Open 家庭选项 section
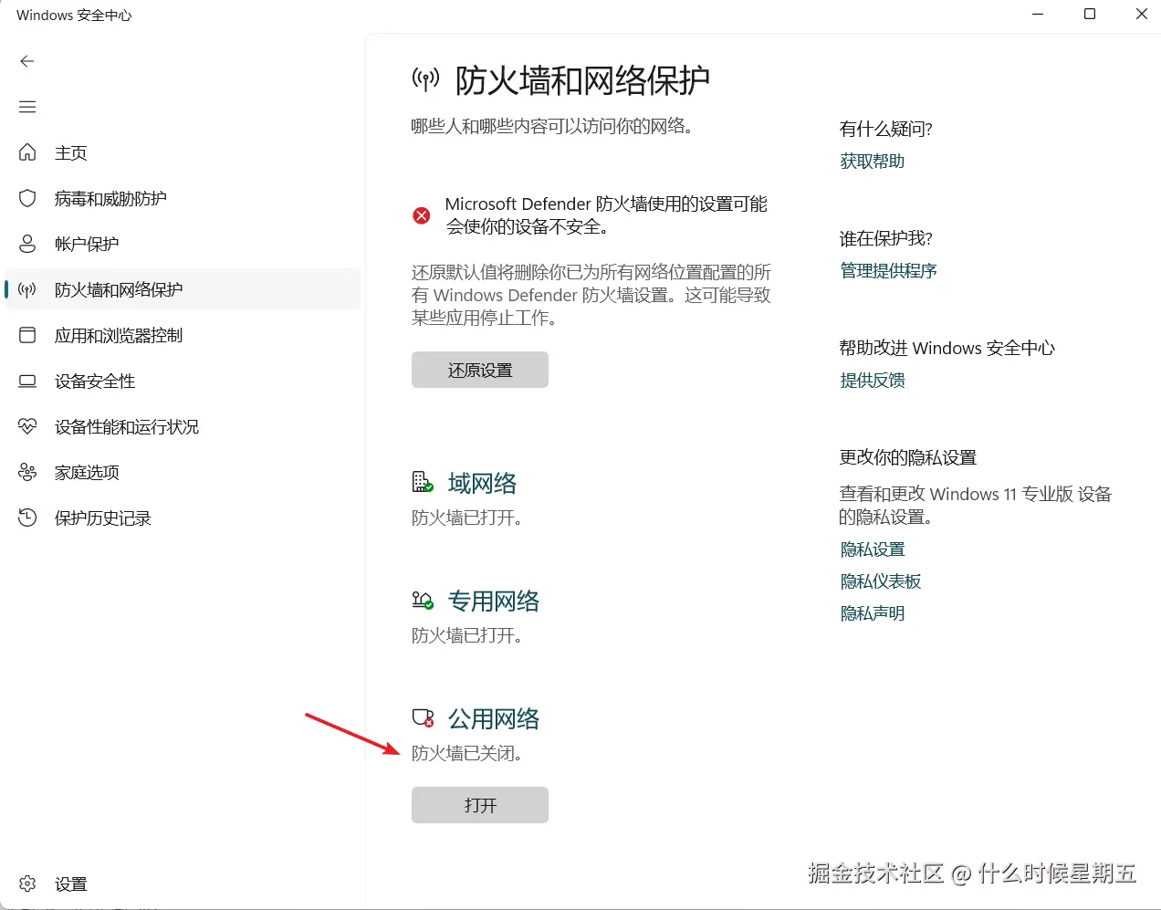The image size is (1161, 910). [x=183, y=472]
